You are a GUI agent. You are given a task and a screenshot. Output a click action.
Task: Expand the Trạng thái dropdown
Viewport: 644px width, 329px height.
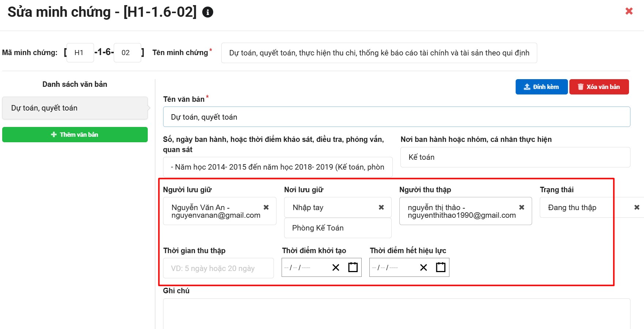(x=585, y=208)
